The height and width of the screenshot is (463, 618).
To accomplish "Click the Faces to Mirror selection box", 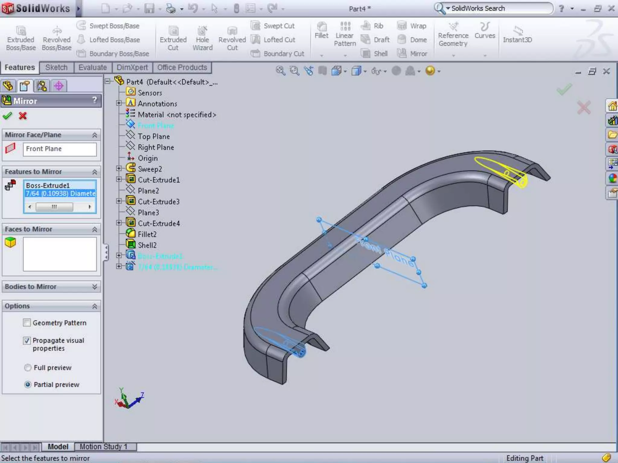I will [60, 254].
